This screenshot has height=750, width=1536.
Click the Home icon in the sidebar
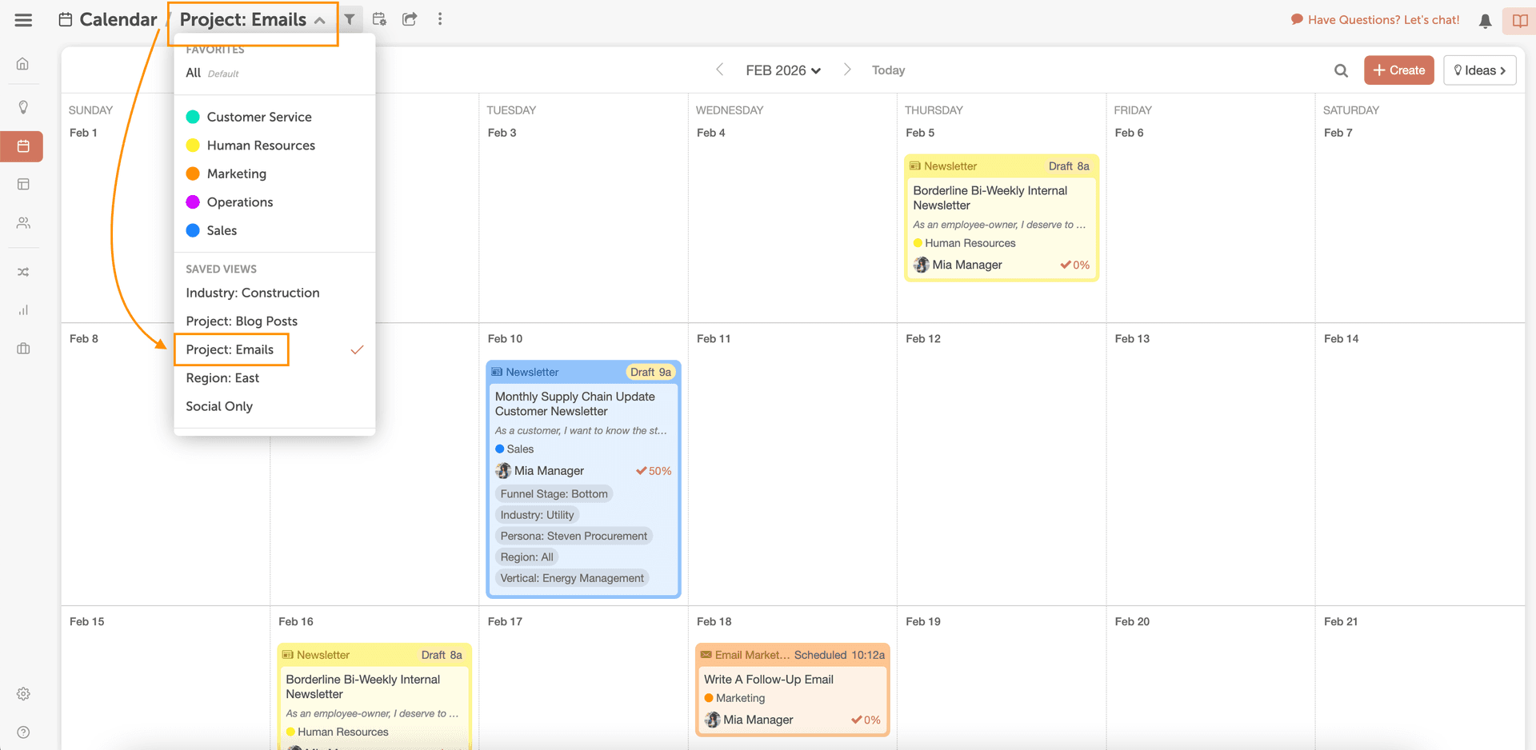pyautogui.click(x=23, y=64)
